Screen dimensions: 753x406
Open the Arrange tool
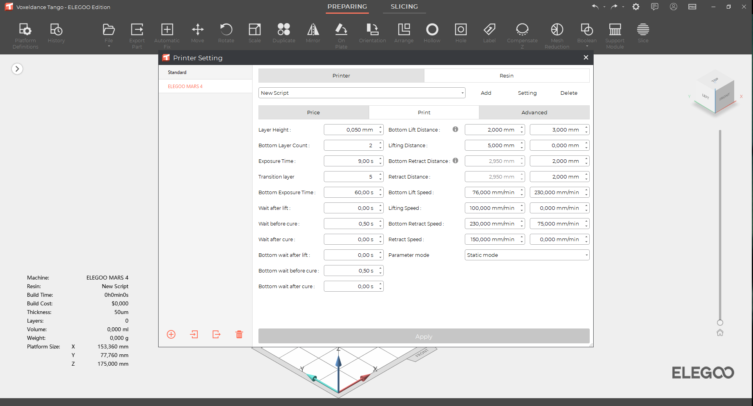(x=404, y=33)
